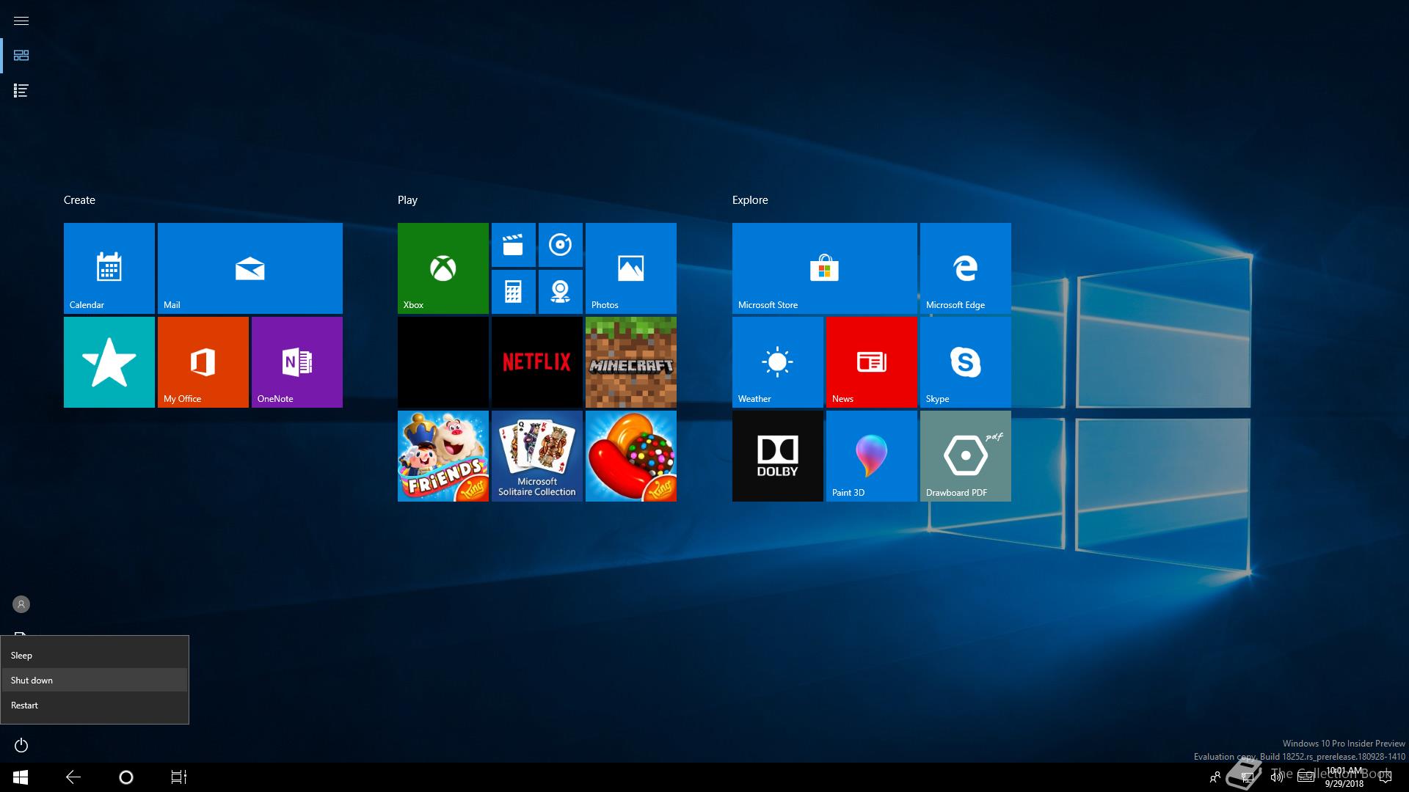This screenshot has height=792, width=1409.
Task: Open the Xbox tile
Action: click(443, 268)
